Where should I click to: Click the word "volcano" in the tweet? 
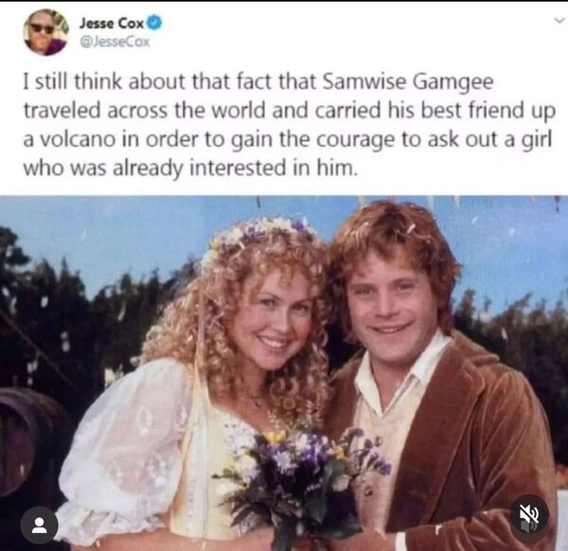click(x=77, y=139)
